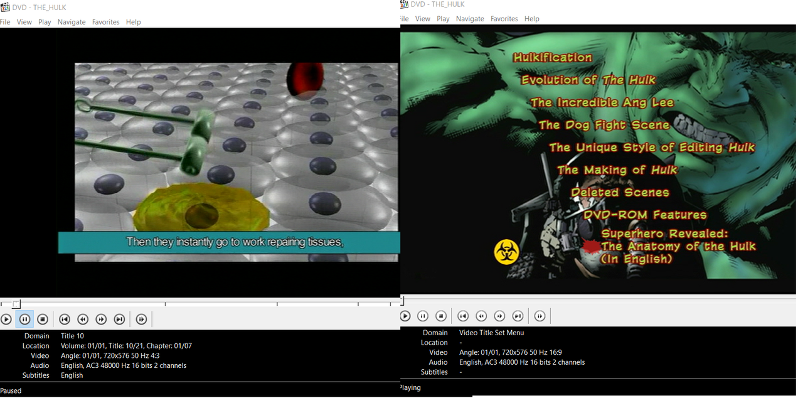Open File menu in left window
The height and width of the screenshot is (398, 803).
click(5, 22)
